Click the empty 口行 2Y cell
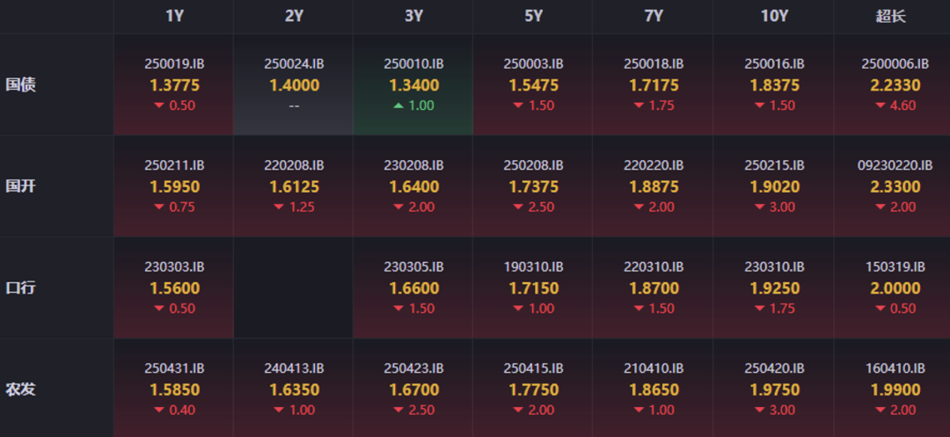The image size is (950, 437). click(294, 288)
